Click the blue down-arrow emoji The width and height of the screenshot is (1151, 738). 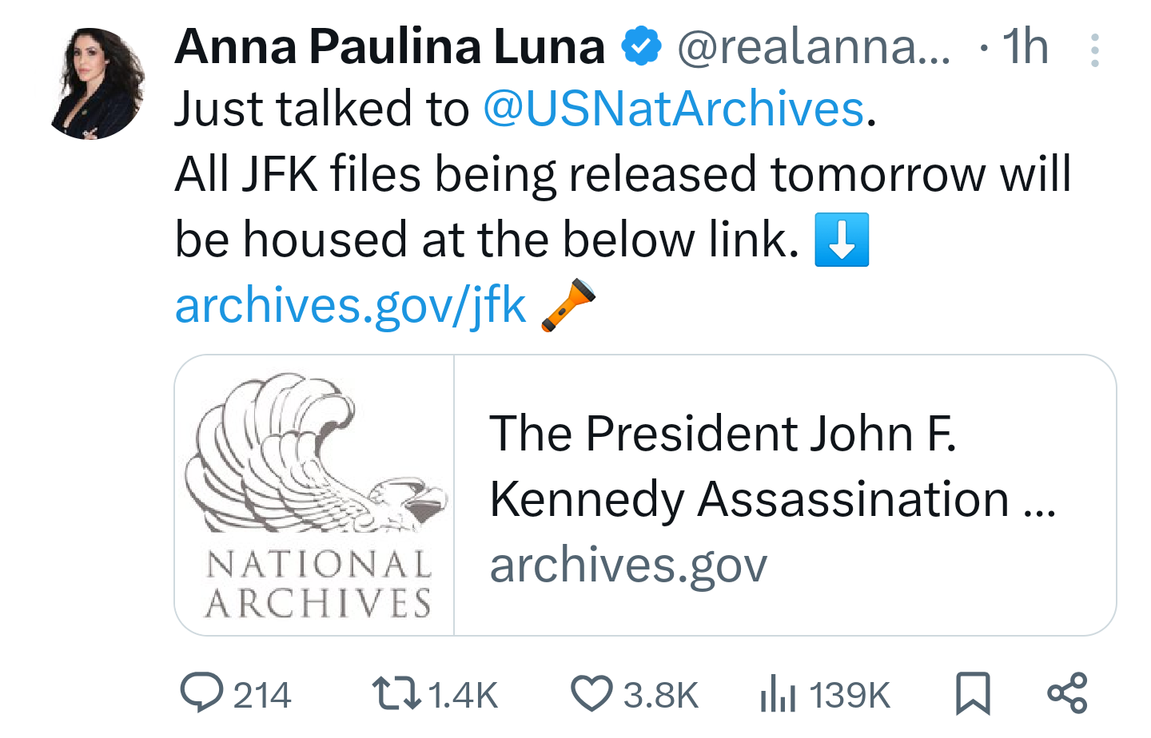click(842, 239)
